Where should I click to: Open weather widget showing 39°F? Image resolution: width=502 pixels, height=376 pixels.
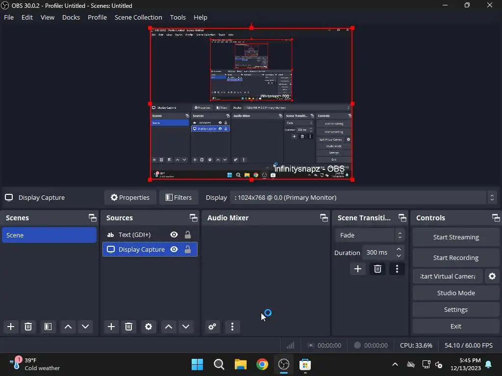35,364
